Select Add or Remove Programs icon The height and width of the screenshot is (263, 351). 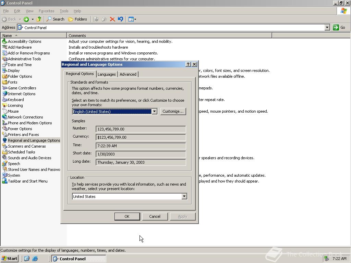pyautogui.click(x=4, y=53)
